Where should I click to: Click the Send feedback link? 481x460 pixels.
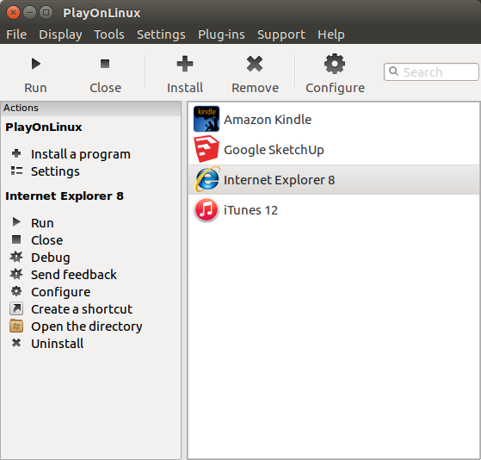[x=74, y=275]
